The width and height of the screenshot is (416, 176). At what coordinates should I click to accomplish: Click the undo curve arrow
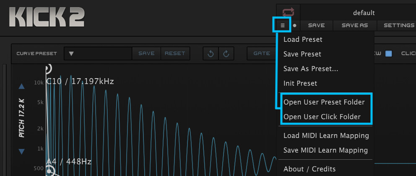point(211,54)
